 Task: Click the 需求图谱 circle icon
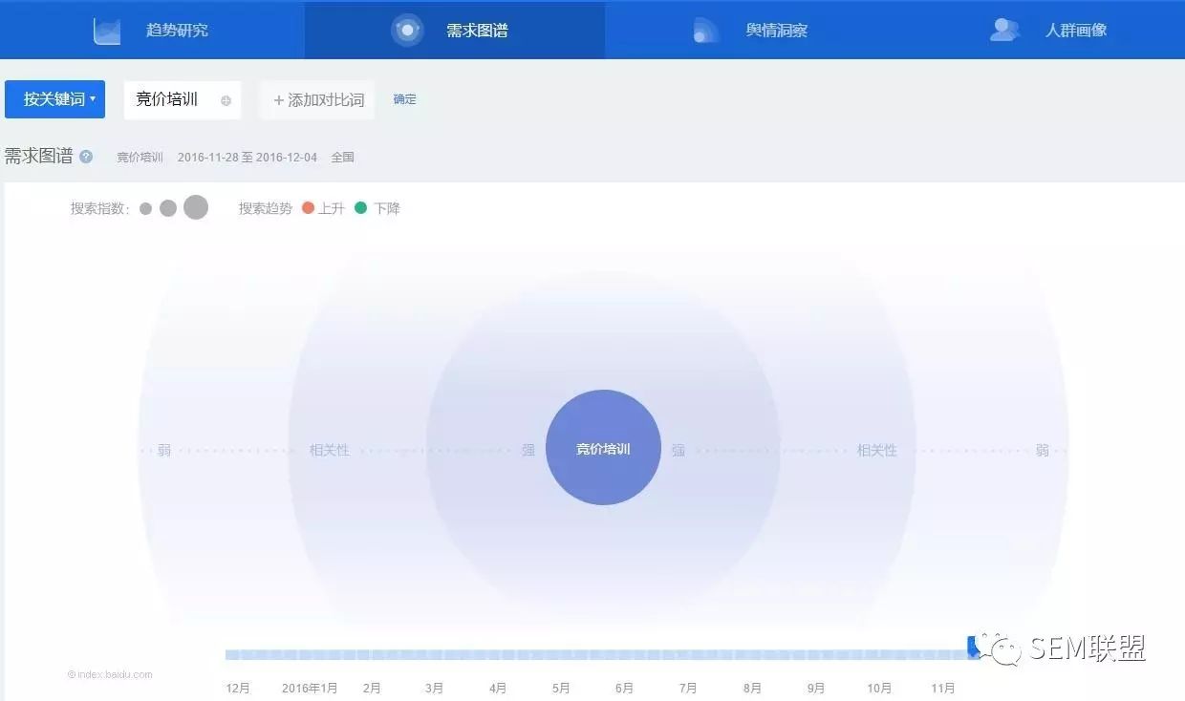click(x=407, y=31)
